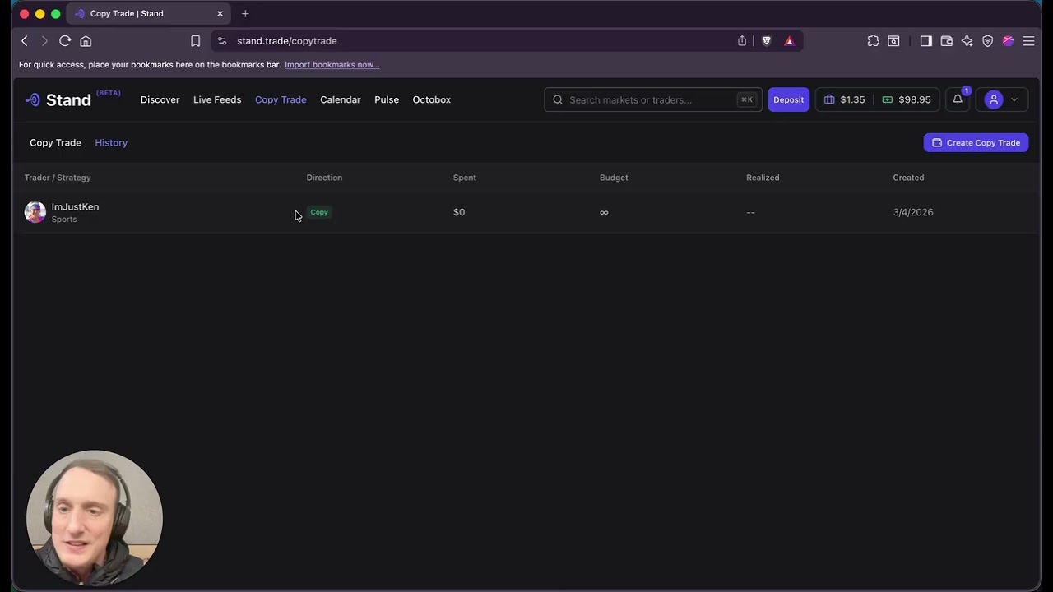Open the $1.35 portfolio balance
Image resolution: width=1053 pixels, height=592 pixels.
[x=844, y=99]
